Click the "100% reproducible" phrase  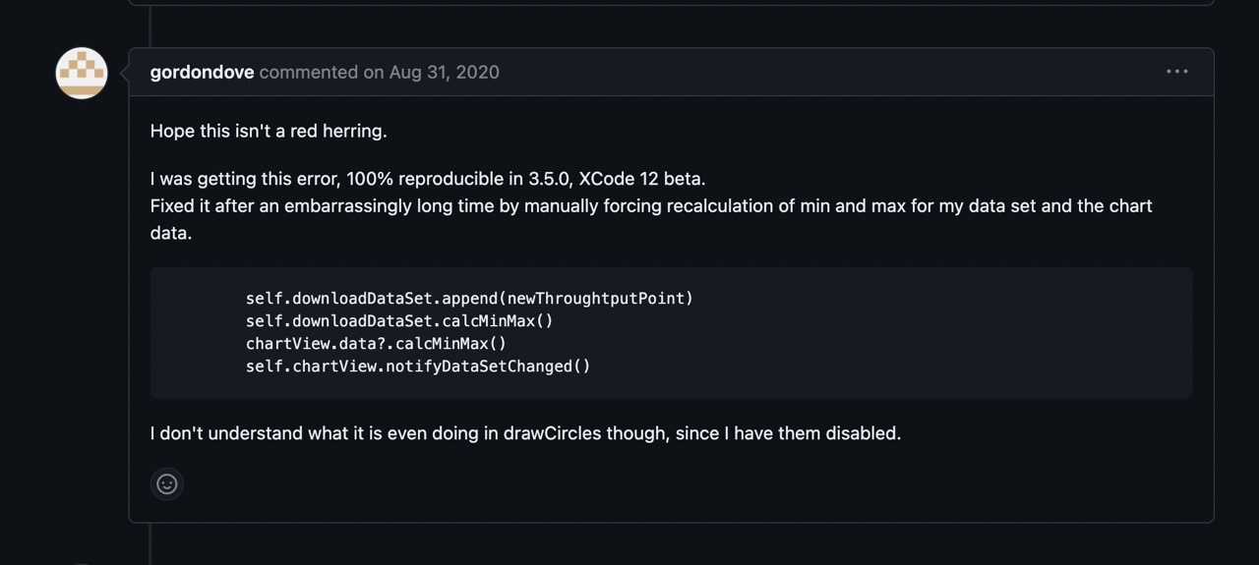(425, 179)
